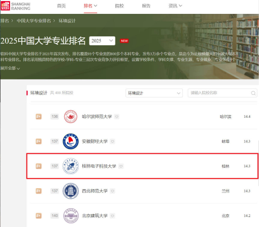Open the 桂林电子科技大学 name link

pyautogui.click(x=99, y=166)
